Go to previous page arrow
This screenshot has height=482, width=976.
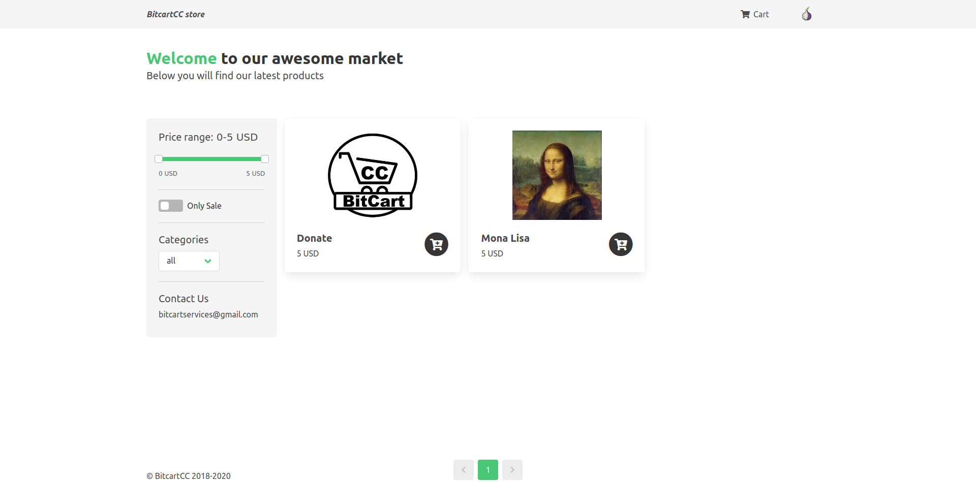464,470
